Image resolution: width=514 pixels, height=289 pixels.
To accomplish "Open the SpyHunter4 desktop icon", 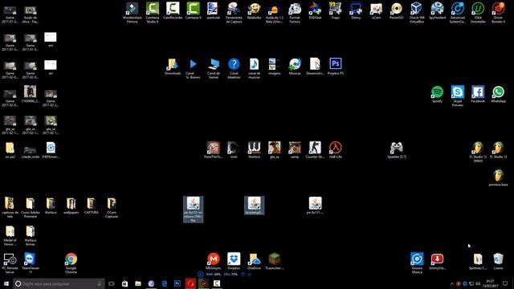I will pos(437,10).
